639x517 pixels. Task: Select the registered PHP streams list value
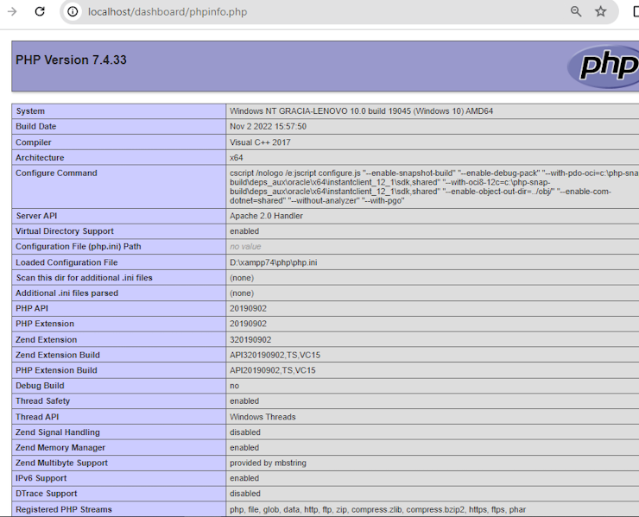[377, 510]
